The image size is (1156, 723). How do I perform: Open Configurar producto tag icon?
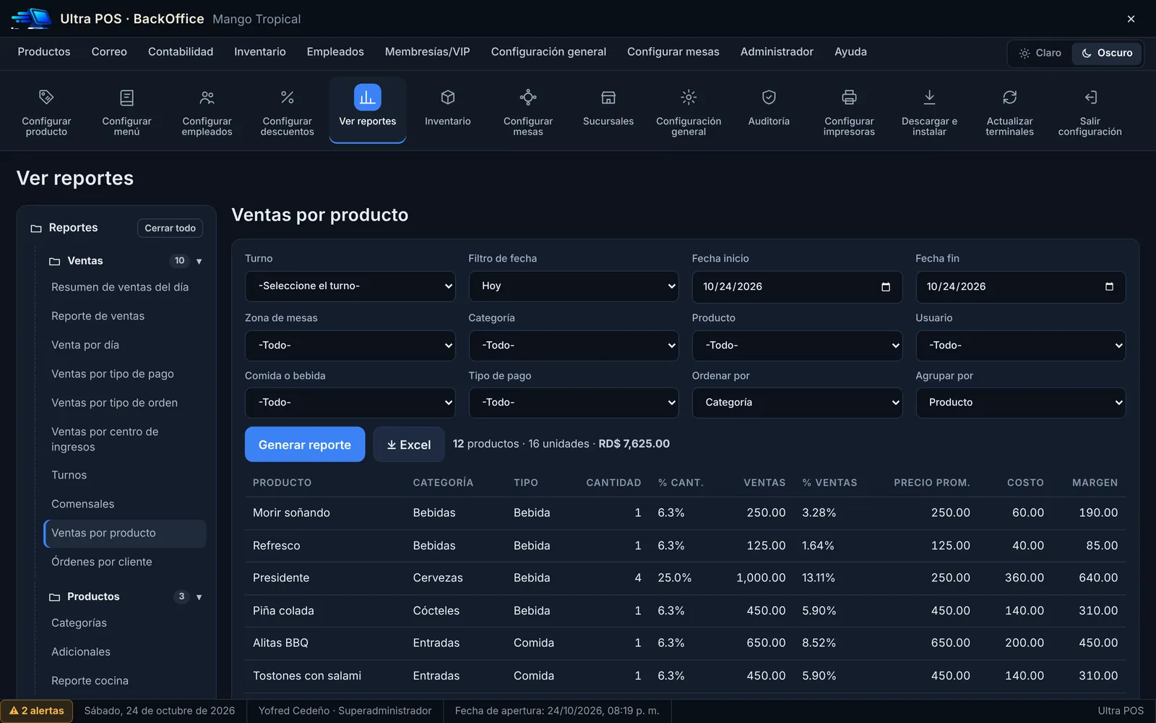[x=46, y=97]
